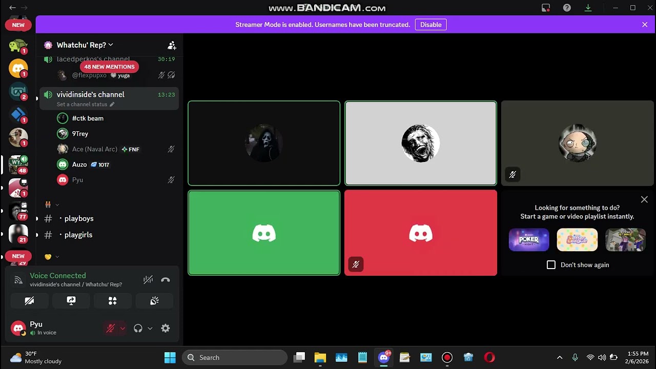Click Voice Connected status text
Screen dimensions: 656x369
tap(58, 276)
